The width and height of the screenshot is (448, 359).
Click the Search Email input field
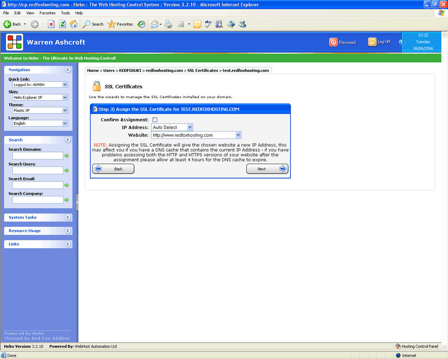coord(38,185)
